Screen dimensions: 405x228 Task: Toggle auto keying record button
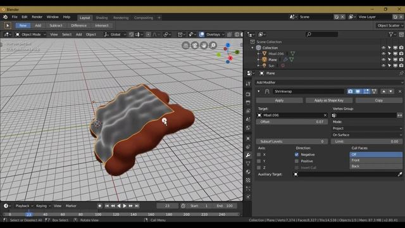click(x=100, y=206)
